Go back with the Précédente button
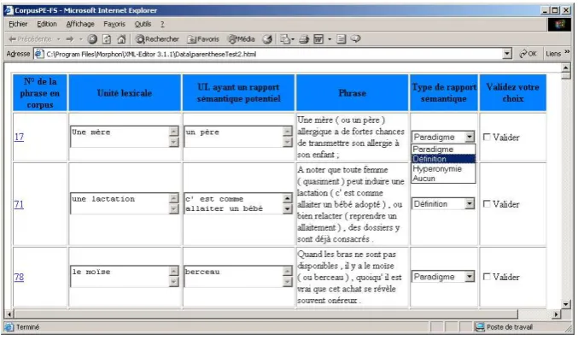 pyautogui.click(x=30, y=38)
